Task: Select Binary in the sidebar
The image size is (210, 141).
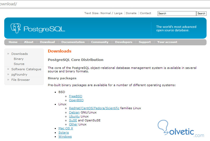Action: point(19,59)
